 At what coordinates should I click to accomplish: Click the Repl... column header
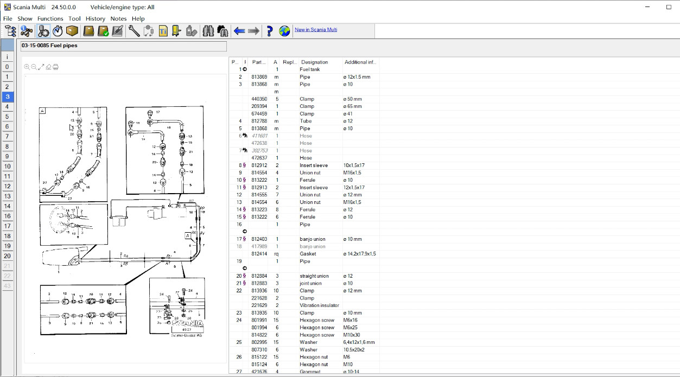point(290,62)
